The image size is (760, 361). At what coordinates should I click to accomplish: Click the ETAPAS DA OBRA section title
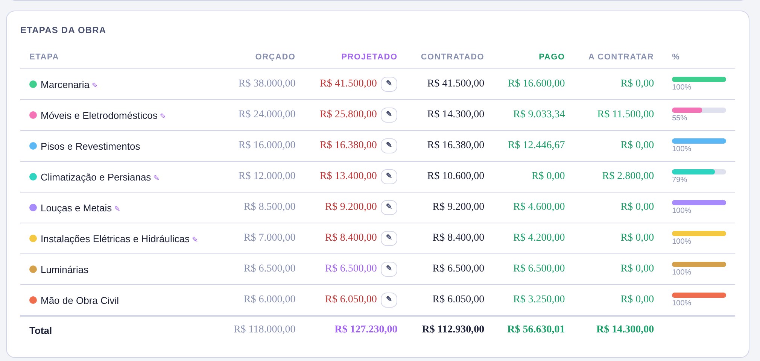(x=63, y=30)
